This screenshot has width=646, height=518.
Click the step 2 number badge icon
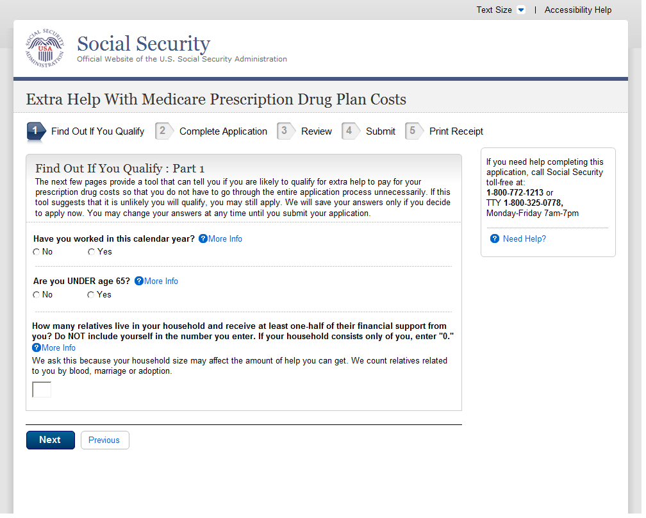pos(163,131)
